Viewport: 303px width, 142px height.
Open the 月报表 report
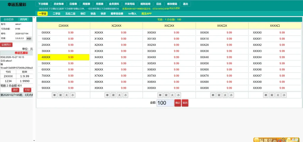pos(99,4)
